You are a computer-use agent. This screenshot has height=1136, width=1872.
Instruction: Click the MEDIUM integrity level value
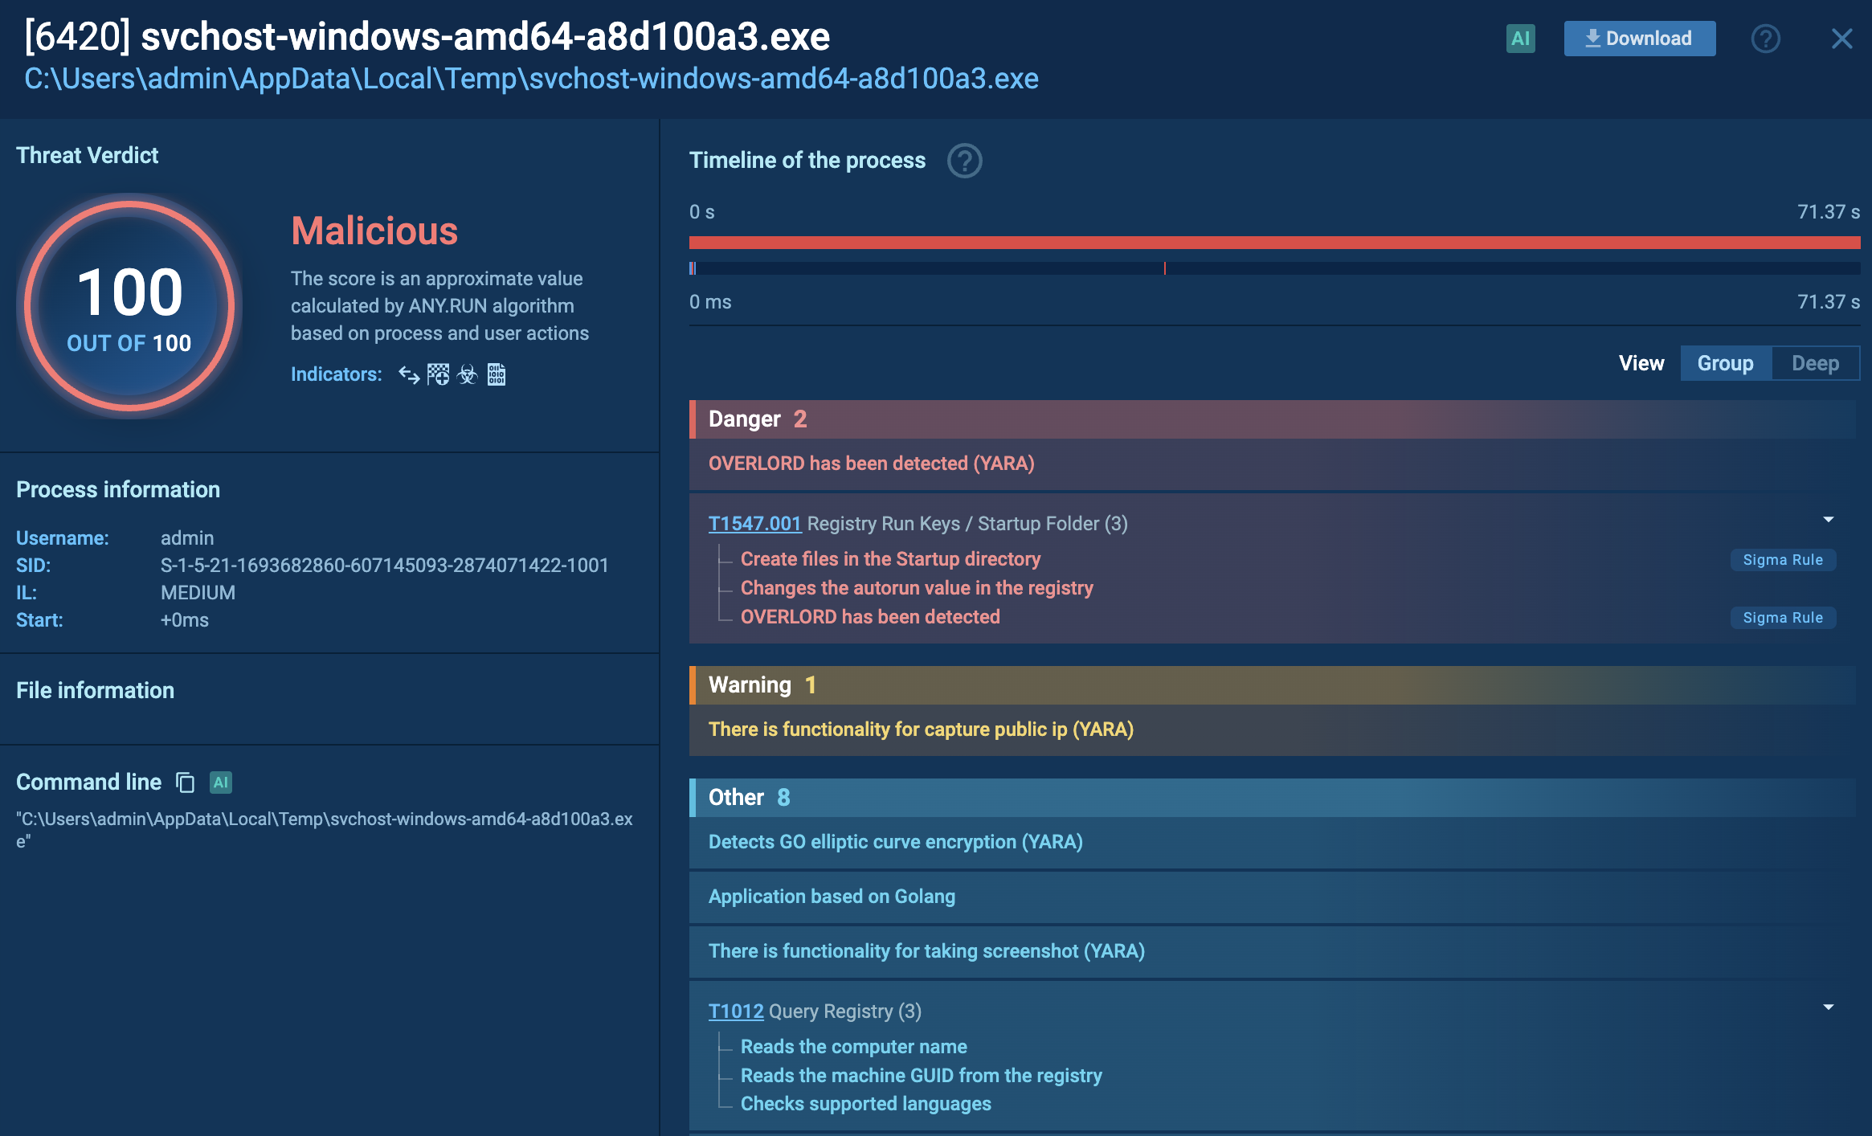pyautogui.click(x=198, y=593)
